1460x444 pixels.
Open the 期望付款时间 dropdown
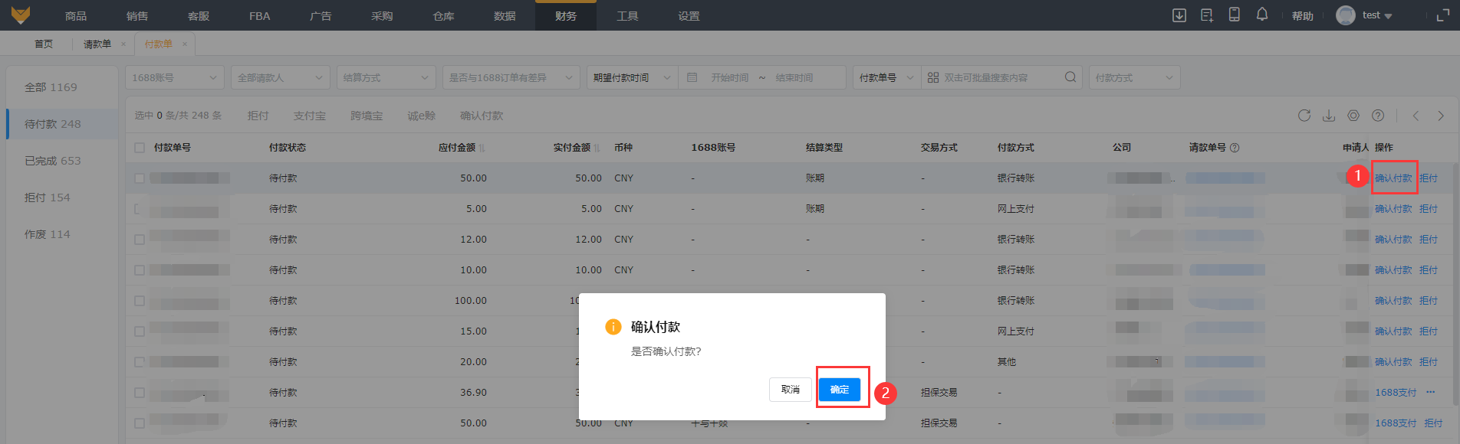coord(633,77)
